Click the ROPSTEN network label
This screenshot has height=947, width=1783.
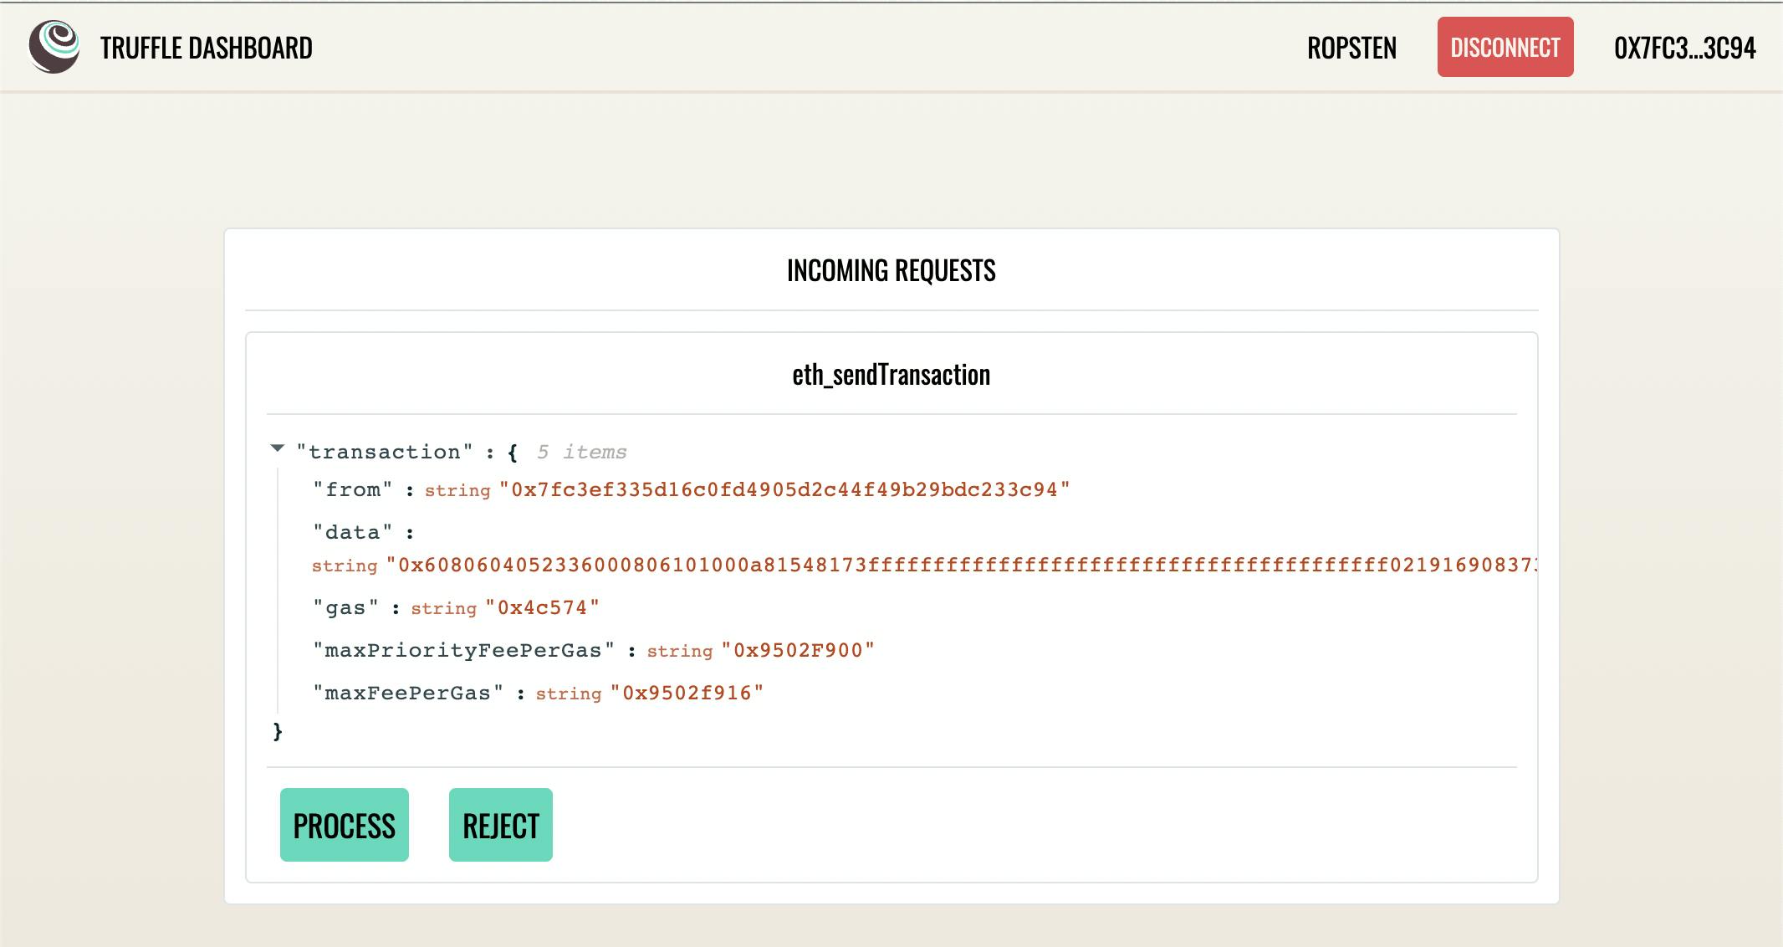click(1351, 48)
